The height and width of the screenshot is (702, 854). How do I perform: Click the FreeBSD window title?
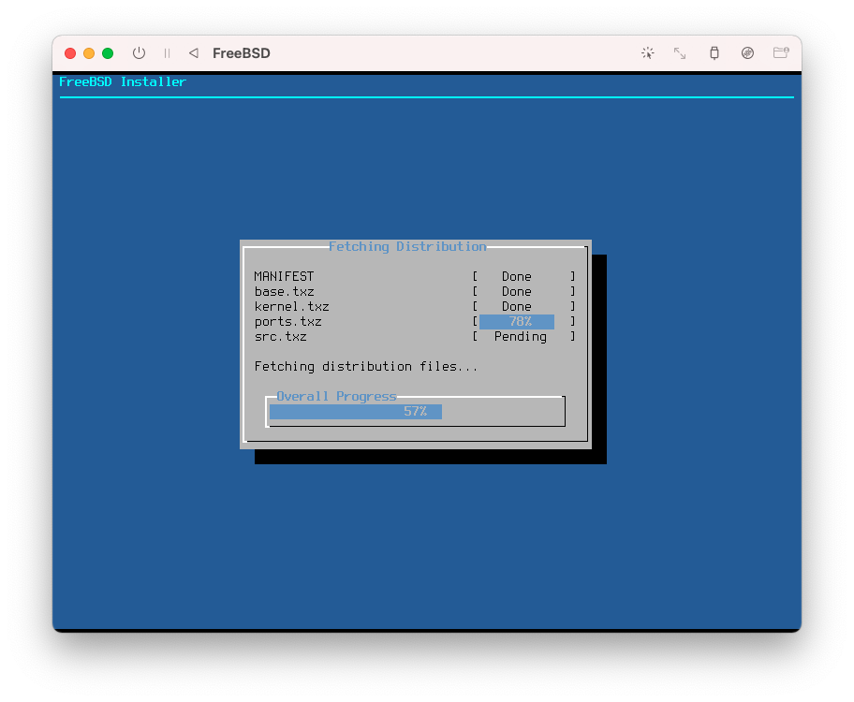pyautogui.click(x=242, y=52)
